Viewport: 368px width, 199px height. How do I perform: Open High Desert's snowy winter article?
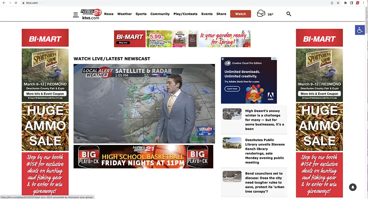point(265,120)
